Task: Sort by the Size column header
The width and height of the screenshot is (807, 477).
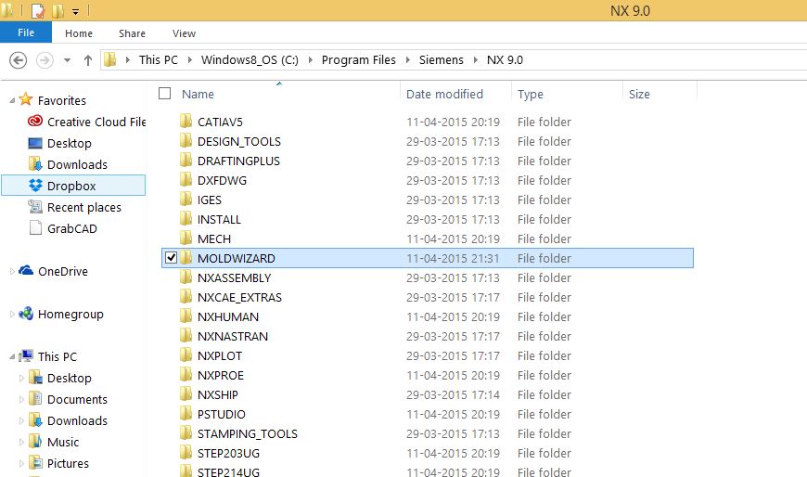Action: point(639,95)
